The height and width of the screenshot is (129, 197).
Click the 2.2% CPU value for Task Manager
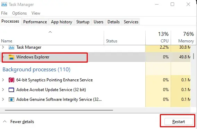(x=164, y=47)
